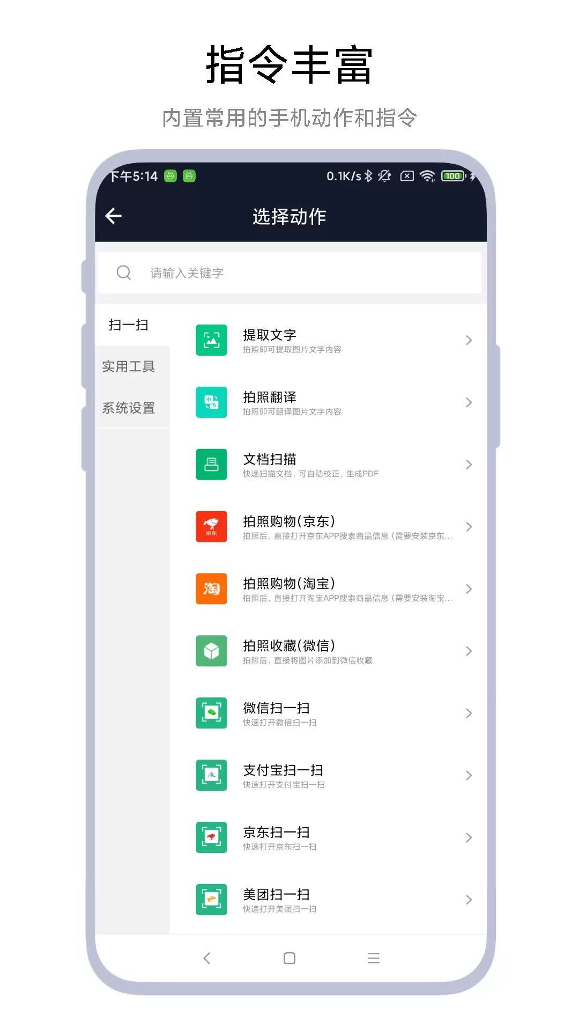Expand the 文档扫描 row chevron

pos(469,465)
